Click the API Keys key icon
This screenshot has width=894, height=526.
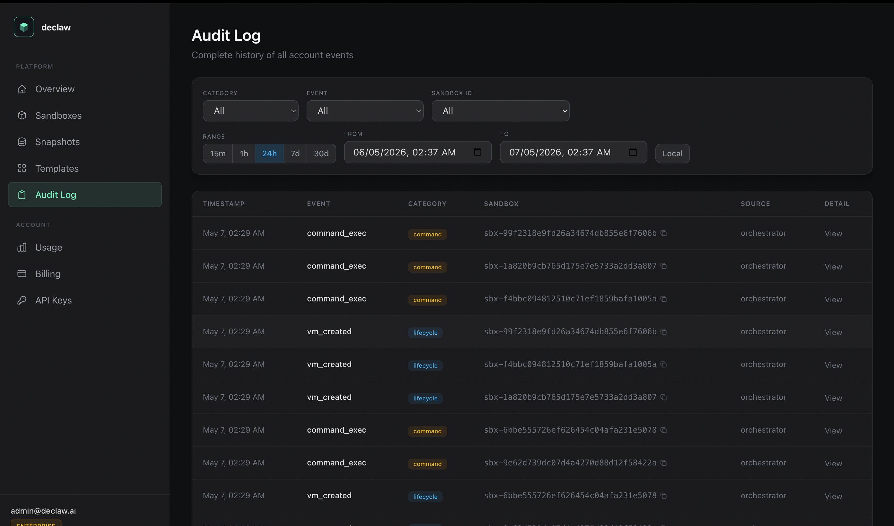pos(22,301)
